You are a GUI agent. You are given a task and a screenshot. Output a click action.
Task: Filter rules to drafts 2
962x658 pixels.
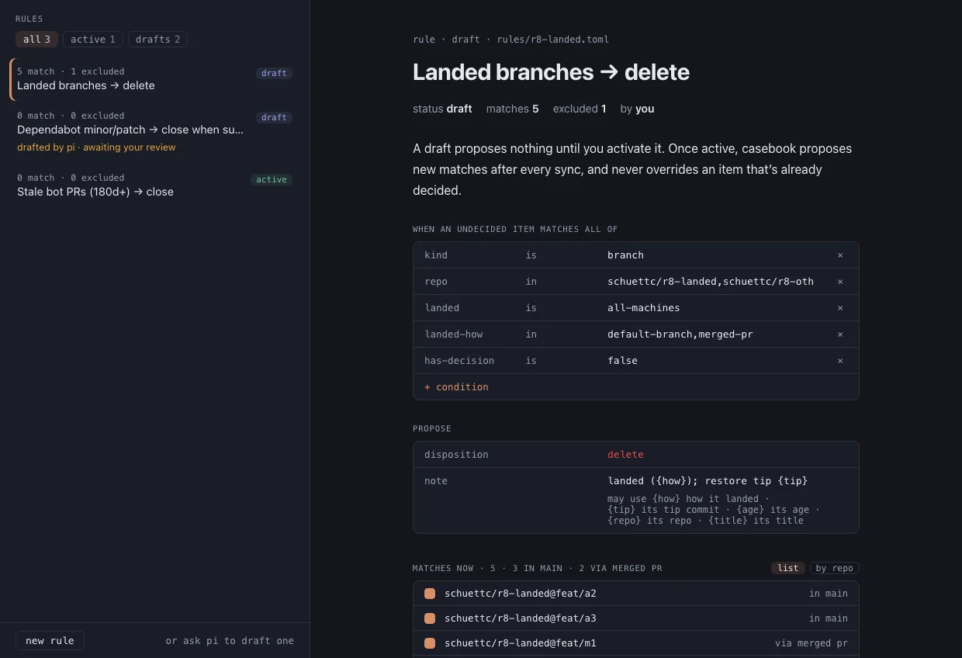[x=158, y=39]
